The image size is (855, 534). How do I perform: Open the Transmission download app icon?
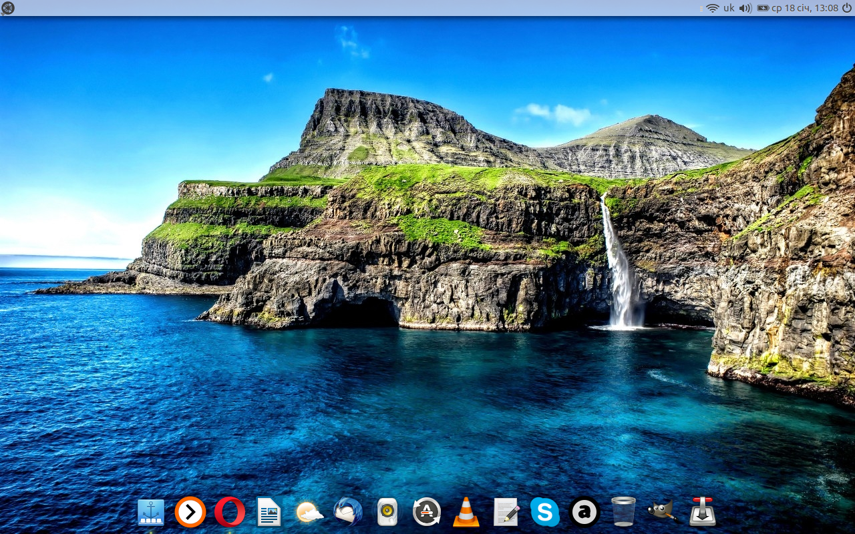click(702, 512)
